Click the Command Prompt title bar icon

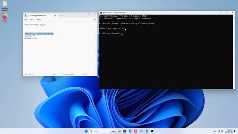click(x=101, y=13)
